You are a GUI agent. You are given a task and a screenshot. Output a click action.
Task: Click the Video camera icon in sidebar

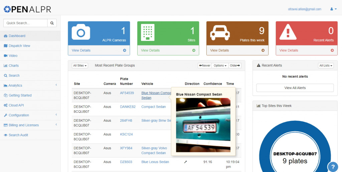pos(6,56)
